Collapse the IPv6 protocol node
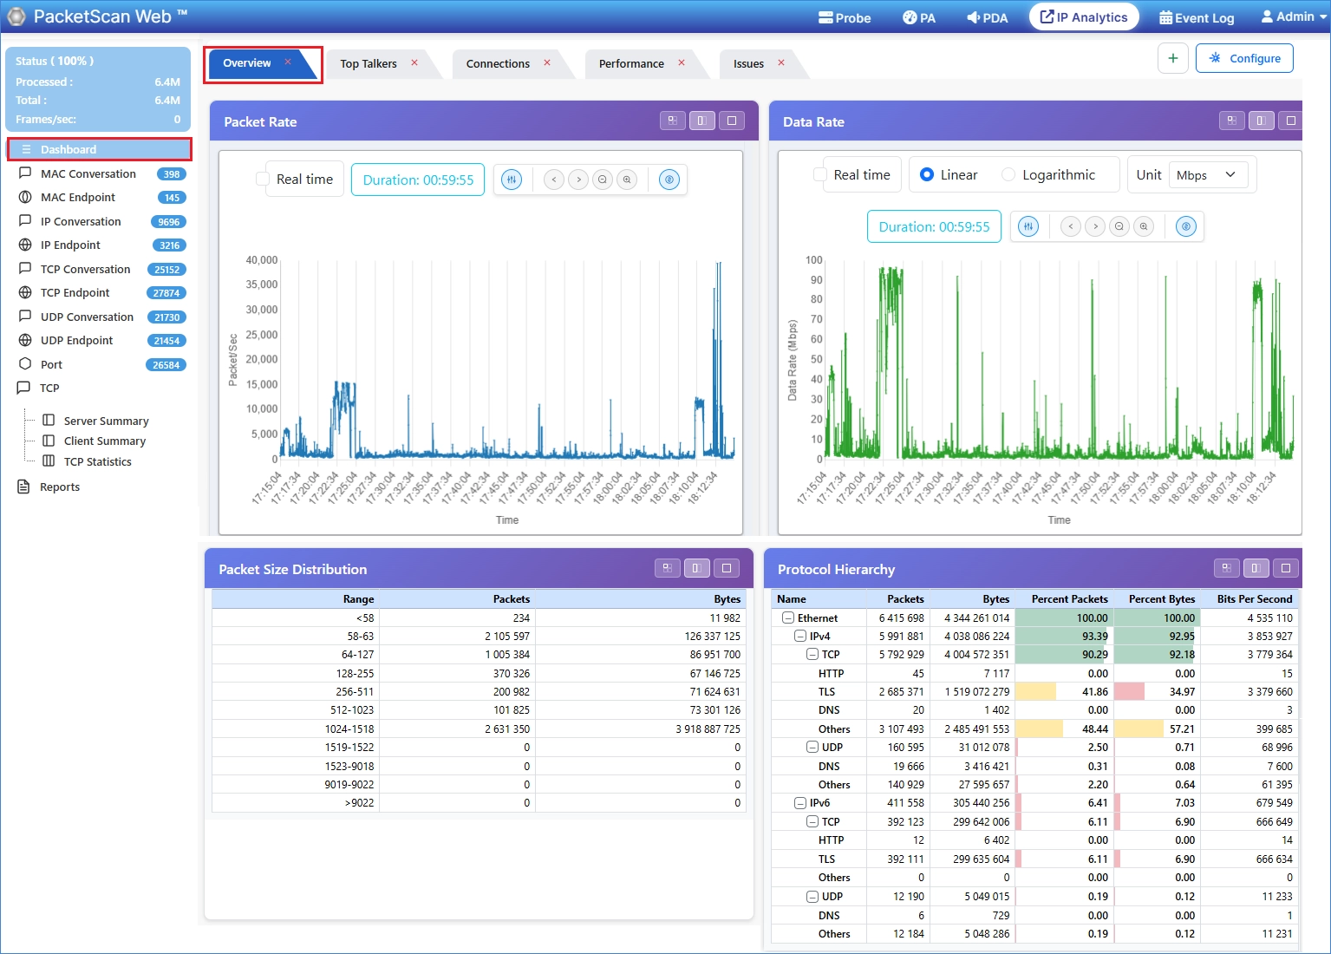 (x=800, y=803)
